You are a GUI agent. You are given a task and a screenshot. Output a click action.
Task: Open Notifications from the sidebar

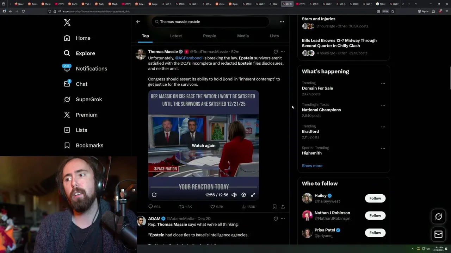pyautogui.click(x=85, y=69)
